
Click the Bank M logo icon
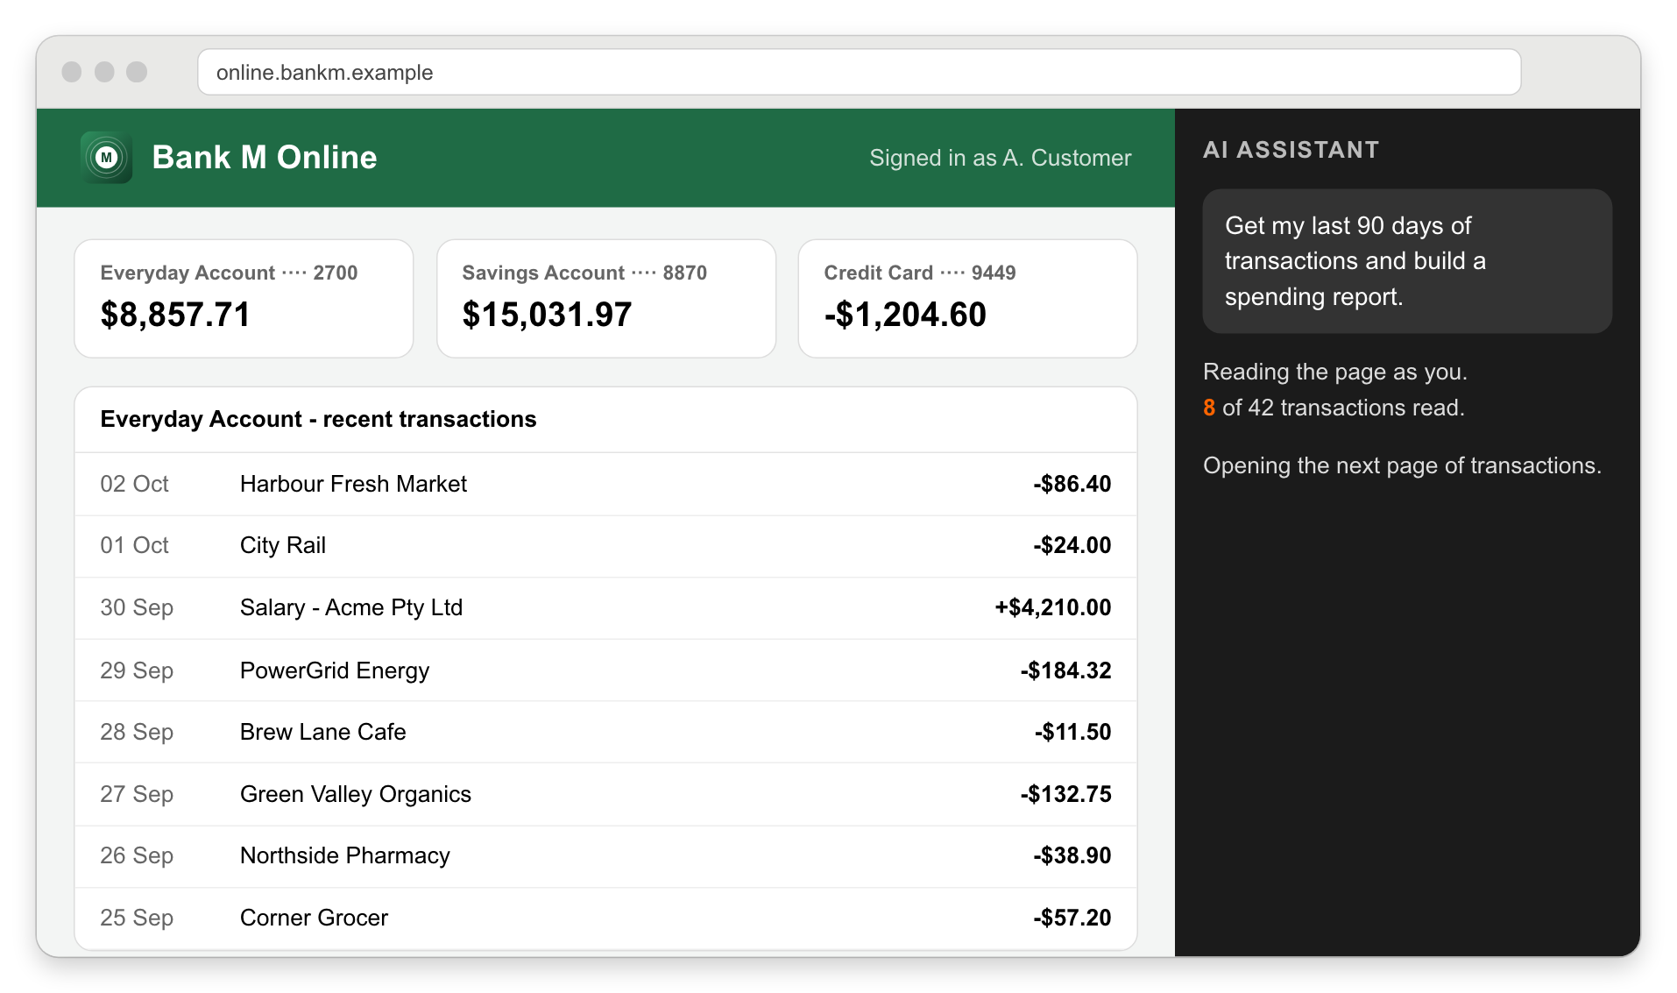pos(106,158)
